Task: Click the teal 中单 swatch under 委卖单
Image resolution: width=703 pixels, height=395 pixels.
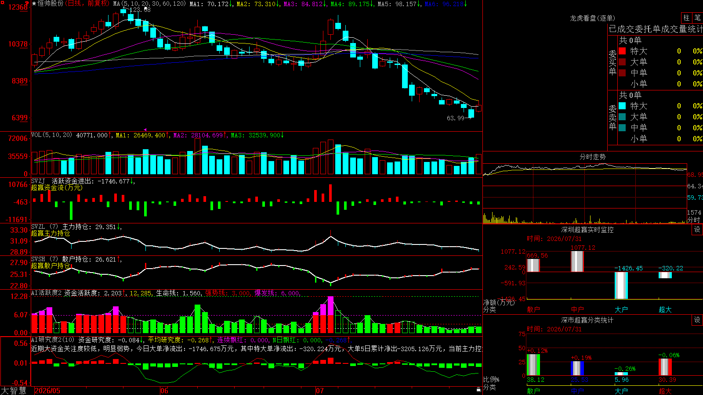Action: click(622, 128)
